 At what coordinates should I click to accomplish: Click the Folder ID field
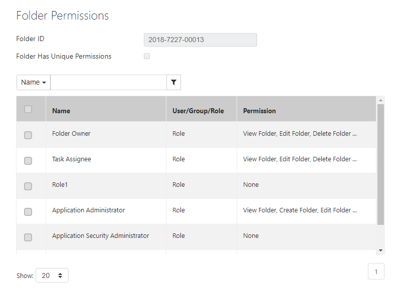200,40
